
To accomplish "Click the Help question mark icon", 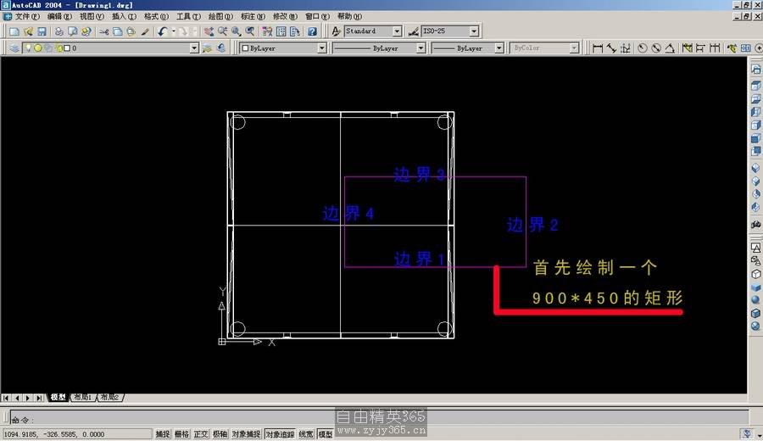I will (x=312, y=31).
